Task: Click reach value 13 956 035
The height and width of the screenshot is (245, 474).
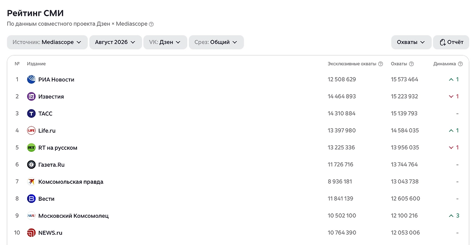Action: (x=405, y=148)
